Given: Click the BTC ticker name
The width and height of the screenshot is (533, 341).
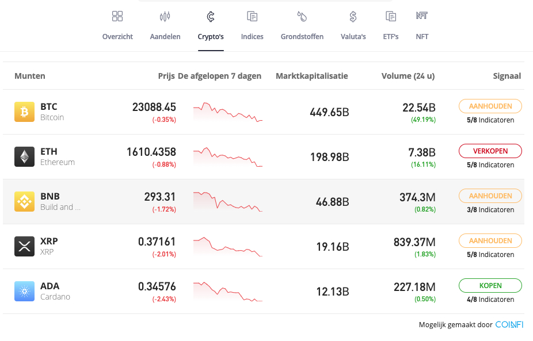Looking at the screenshot, I should click(x=48, y=106).
